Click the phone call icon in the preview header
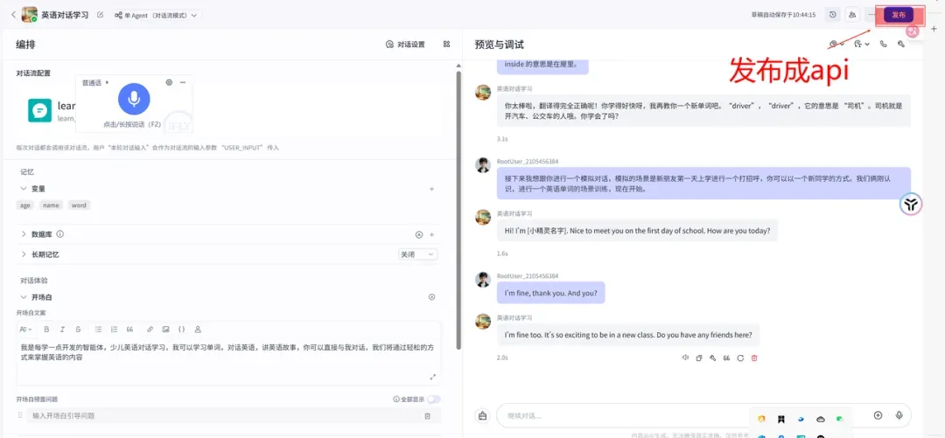 (x=883, y=44)
